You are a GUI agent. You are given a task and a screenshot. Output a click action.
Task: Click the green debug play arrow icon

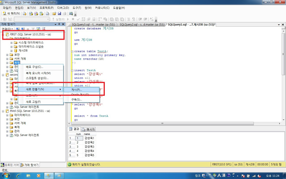68,19
